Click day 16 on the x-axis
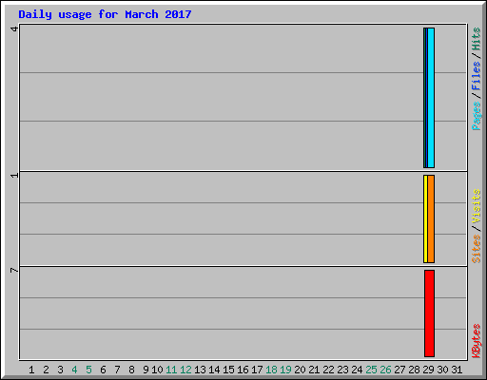The height and width of the screenshot is (380, 487). coord(243,370)
